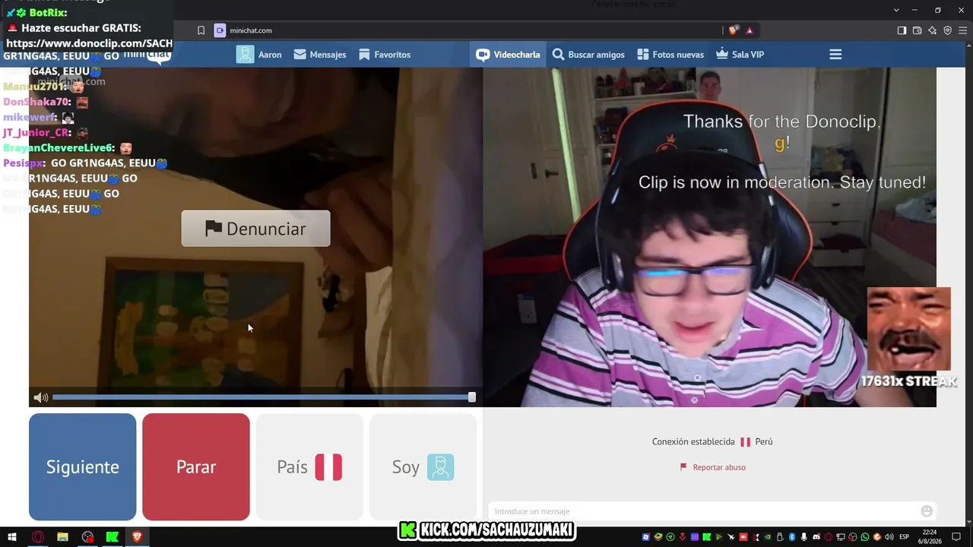This screenshot has height=547, width=973.
Task: Open NVIDIA tray icon
Action: 768,537
